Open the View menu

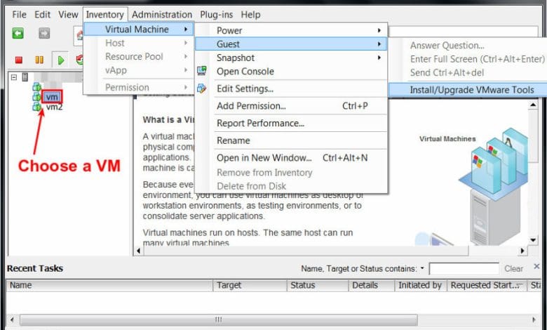[68, 15]
